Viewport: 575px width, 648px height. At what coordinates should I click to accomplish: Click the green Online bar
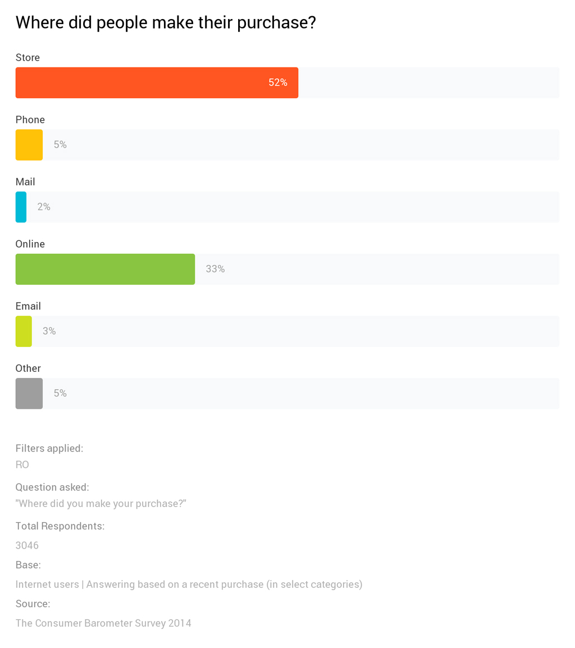coord(105,269)
